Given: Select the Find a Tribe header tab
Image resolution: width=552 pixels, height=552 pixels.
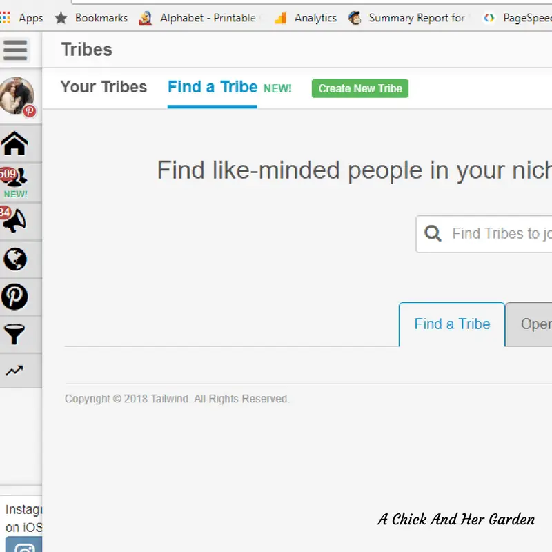Looking at the screenshot, I should pyautogui.click(x=213, y=87).
